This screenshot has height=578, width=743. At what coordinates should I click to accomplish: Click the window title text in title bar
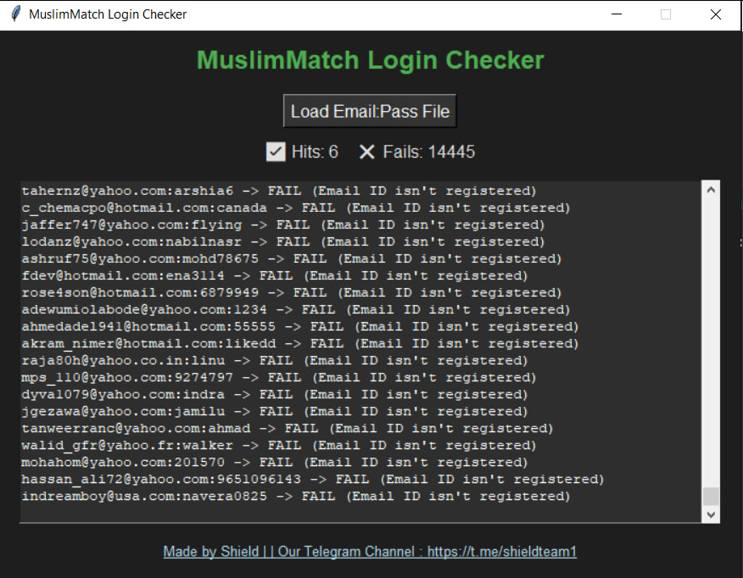point(108,14)
